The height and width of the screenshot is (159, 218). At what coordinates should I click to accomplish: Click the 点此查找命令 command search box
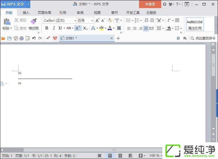click(x=203, y=38)
